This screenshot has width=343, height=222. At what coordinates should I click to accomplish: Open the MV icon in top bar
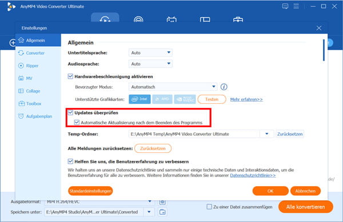pyautogui.click(x=171, y=19)
